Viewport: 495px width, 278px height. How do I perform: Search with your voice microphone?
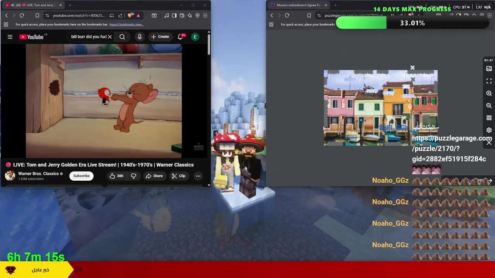tap(140, 37)
